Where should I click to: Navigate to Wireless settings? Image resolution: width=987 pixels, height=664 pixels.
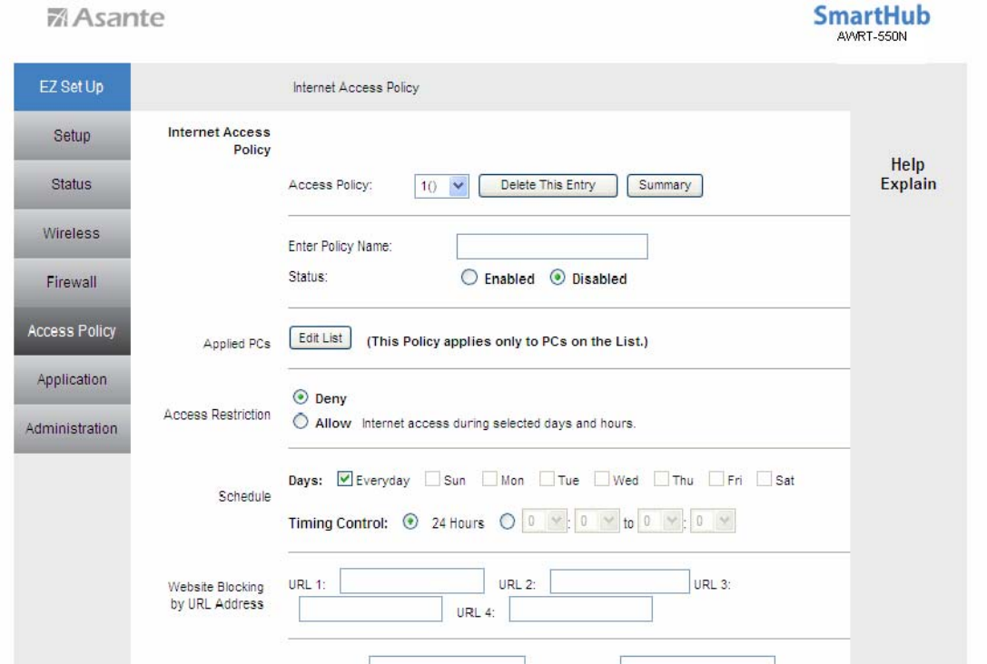[72, 233]
